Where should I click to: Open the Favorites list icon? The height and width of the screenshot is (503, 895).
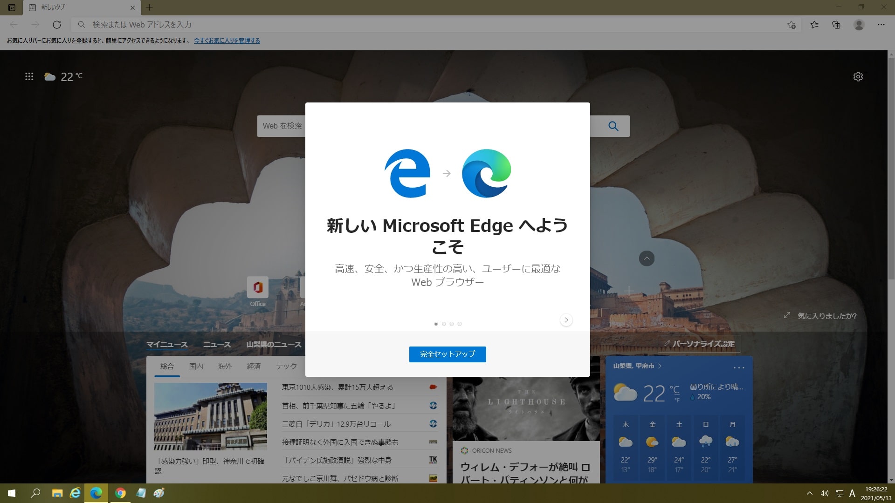pyautogui.click(x=814, y=25)
